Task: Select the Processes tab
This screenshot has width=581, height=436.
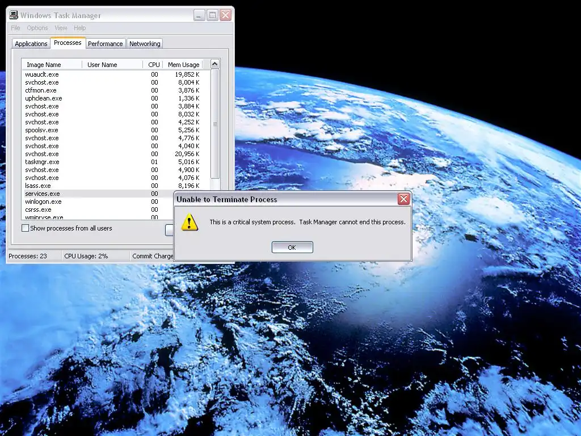Action: (68, 43)
